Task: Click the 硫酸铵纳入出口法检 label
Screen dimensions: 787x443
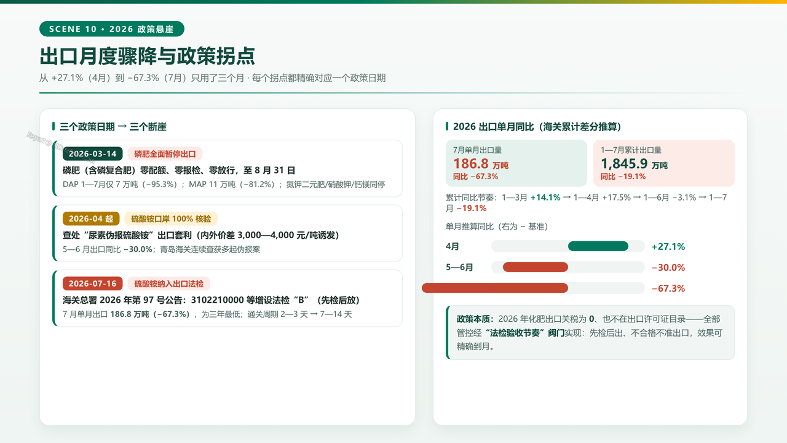Action: tap(169, 283)
